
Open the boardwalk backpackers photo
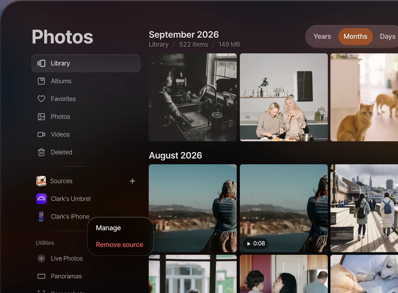(x=364, y=208)
